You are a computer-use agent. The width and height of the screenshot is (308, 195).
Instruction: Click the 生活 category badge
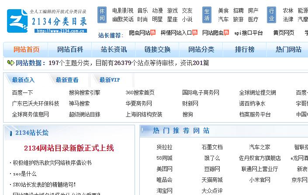tap(207, 15)
